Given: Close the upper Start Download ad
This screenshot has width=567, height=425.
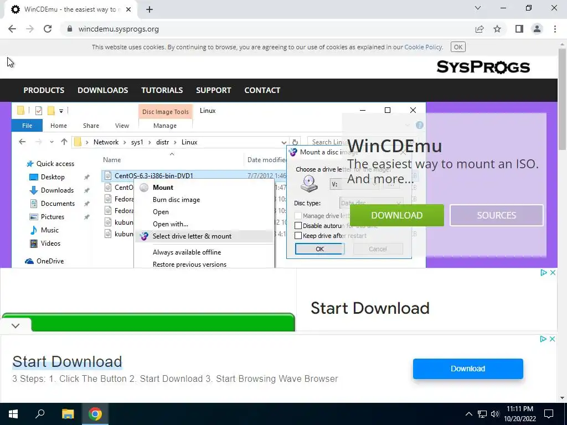Looking at the screenshot, I should coord(553,272).
